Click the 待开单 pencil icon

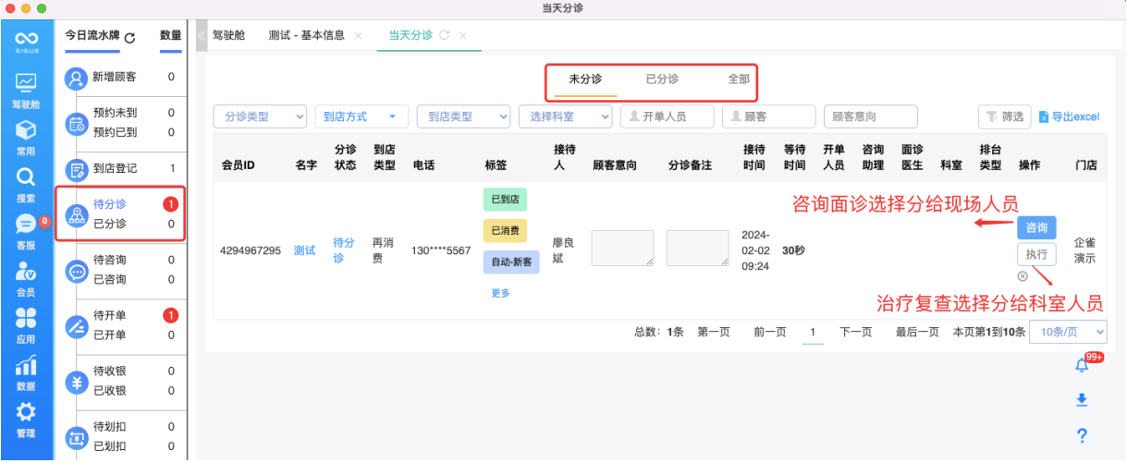[76, 326]
